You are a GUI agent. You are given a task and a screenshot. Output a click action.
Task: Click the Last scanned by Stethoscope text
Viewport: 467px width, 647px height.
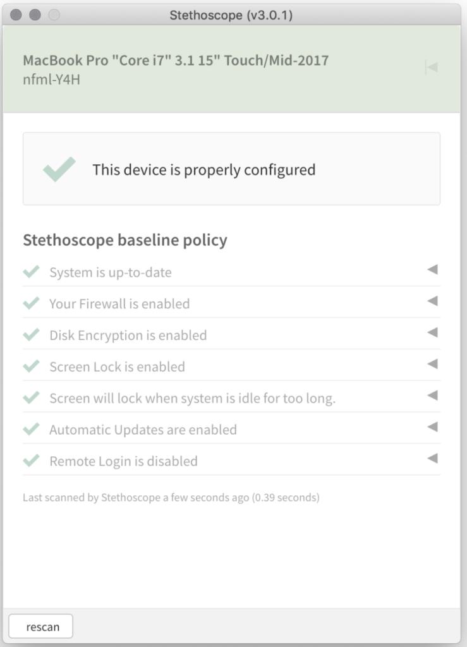coord(171,498)
